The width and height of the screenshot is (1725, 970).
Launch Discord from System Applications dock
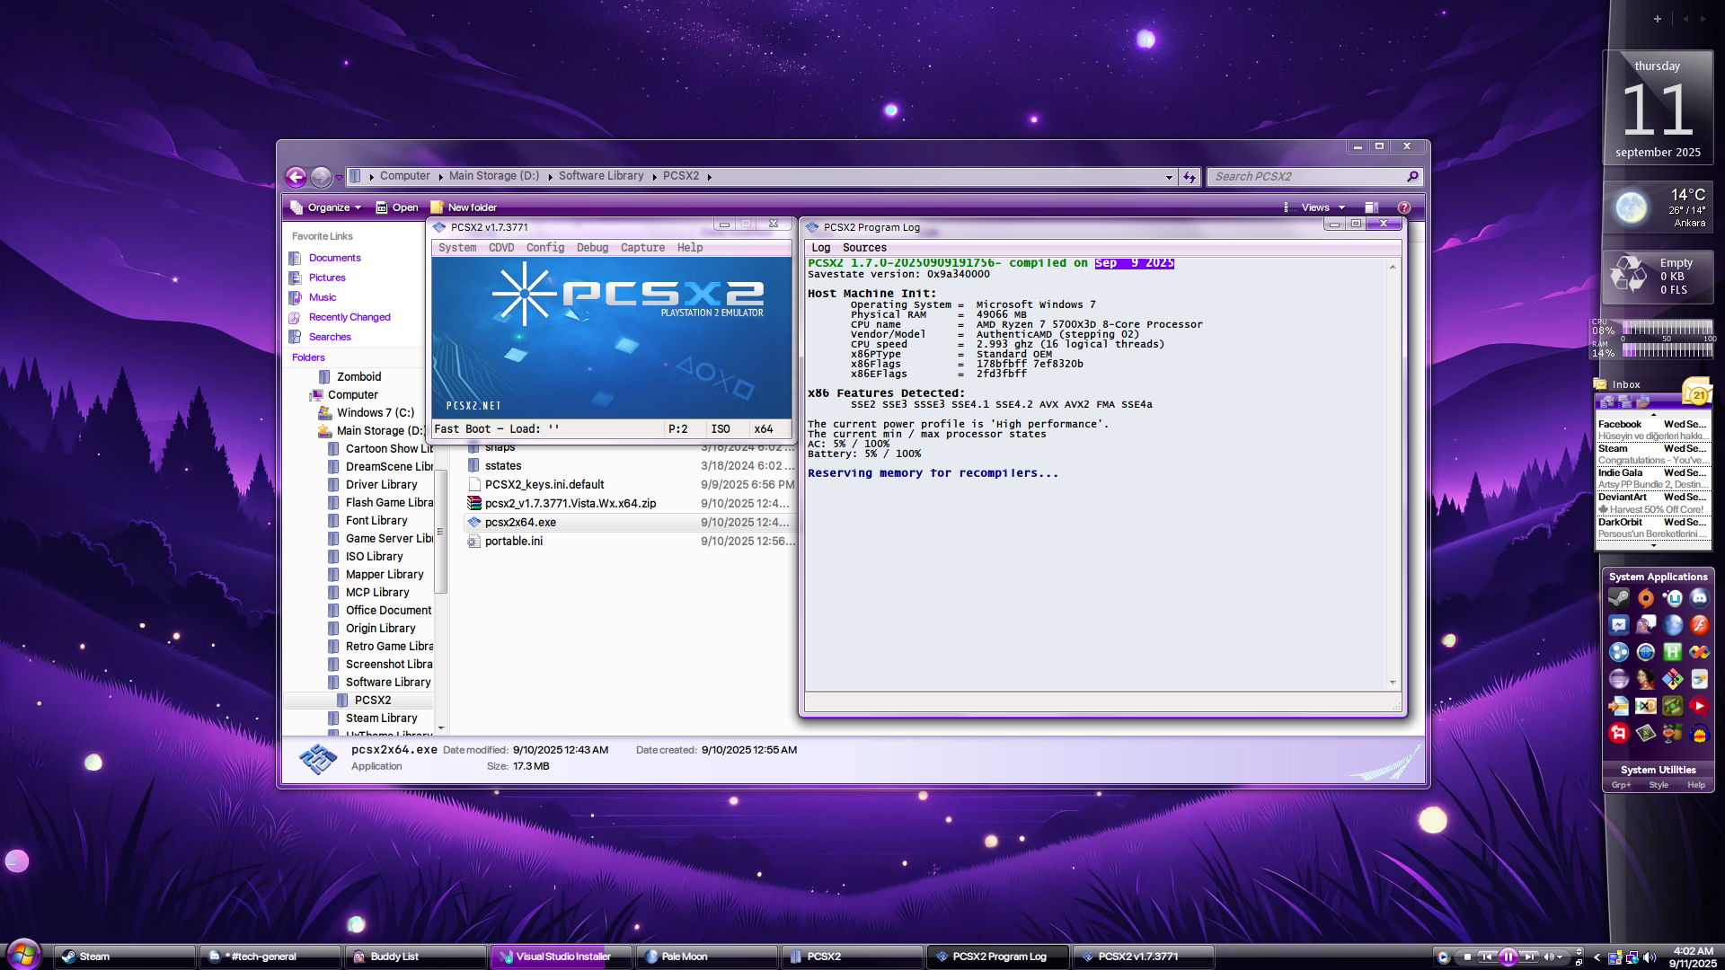[x=1699, y=598]
